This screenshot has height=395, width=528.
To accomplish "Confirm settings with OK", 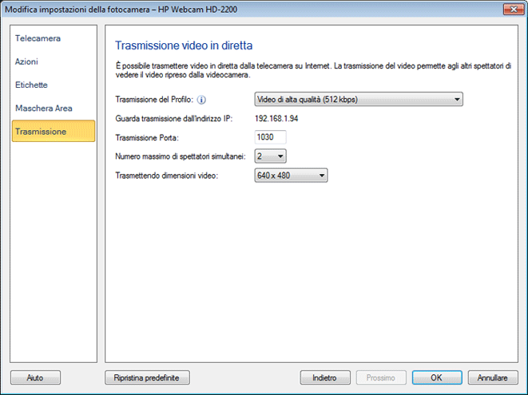I will pyautogui.click(x=436, y=377).
